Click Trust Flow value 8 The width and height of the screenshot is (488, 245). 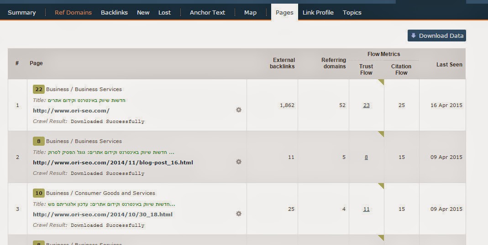[366, 157]
